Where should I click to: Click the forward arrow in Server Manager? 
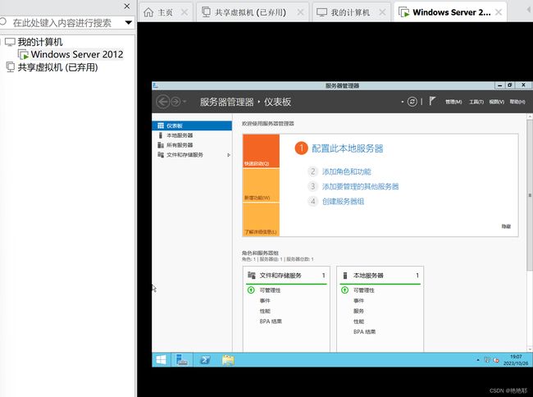pos(175,102)
